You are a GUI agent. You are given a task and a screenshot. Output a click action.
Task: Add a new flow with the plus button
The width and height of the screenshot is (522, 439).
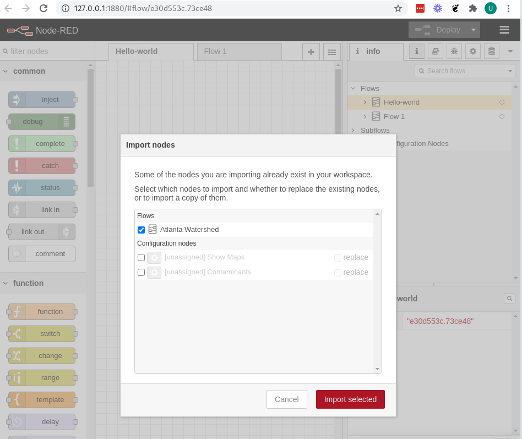coord(311,51)
